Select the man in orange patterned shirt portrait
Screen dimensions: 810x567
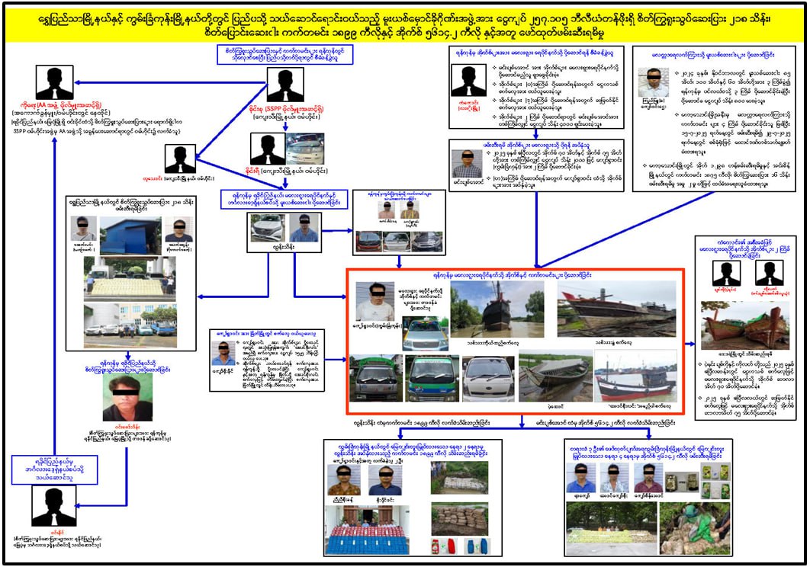tap(344, 481)
